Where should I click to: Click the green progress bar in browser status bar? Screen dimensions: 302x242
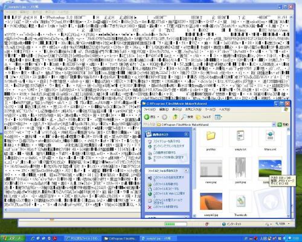click(176, 224)
